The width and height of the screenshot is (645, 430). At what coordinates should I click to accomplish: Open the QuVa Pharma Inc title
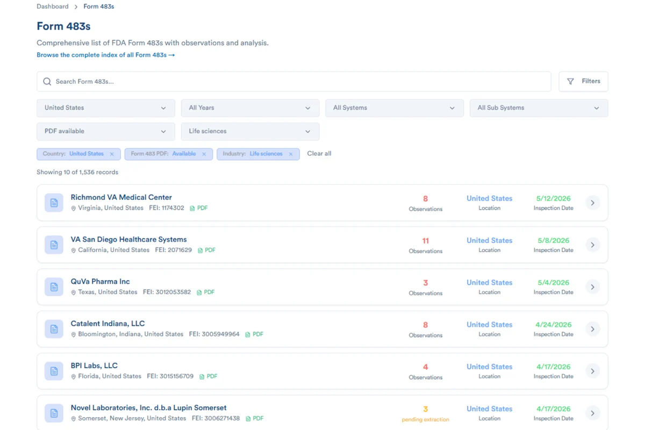[x=101, y=282]
